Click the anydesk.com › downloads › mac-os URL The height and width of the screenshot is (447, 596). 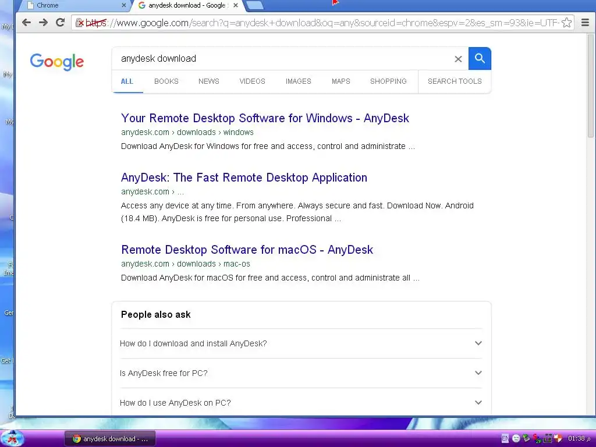186,264
